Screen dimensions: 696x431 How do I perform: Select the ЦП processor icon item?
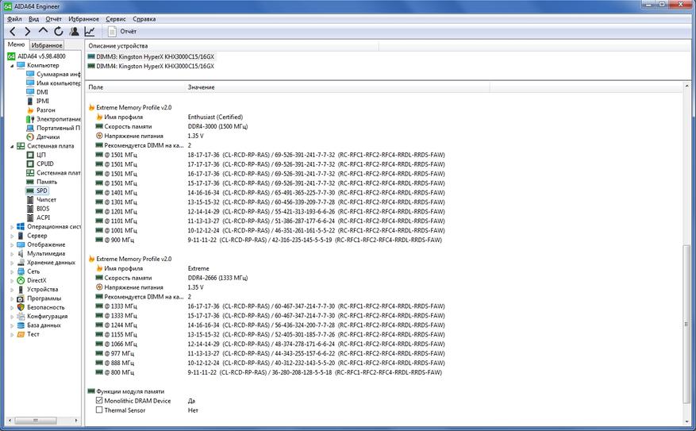[x=30, y=155]
